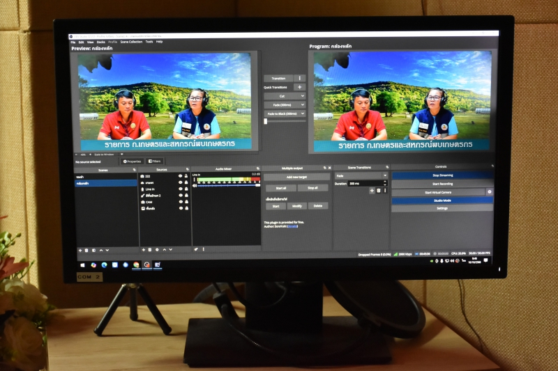Screen dimensions: 558x371
Task: Open the Fade to Black (300ms) dropdown
Action: [x=301, y=113]
